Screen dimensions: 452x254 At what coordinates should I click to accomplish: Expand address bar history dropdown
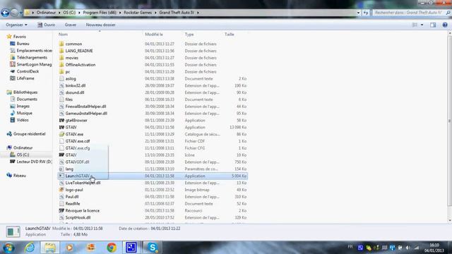tap(358, 13)
